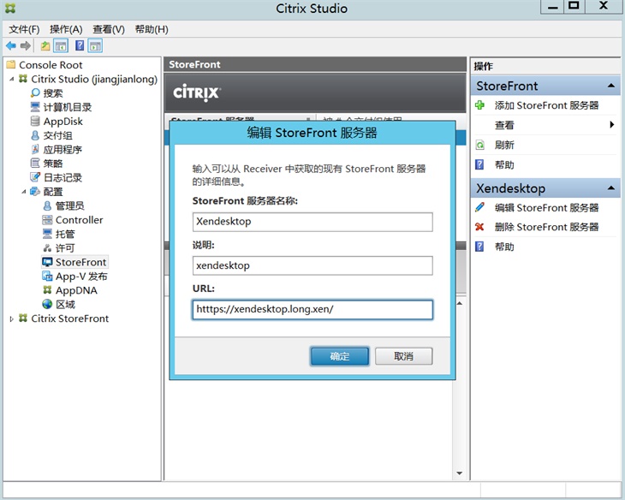Click the machine catalog computer icon
Image resolution: width=625 pixels, height=500 pixels.
[x=35, y=107]
